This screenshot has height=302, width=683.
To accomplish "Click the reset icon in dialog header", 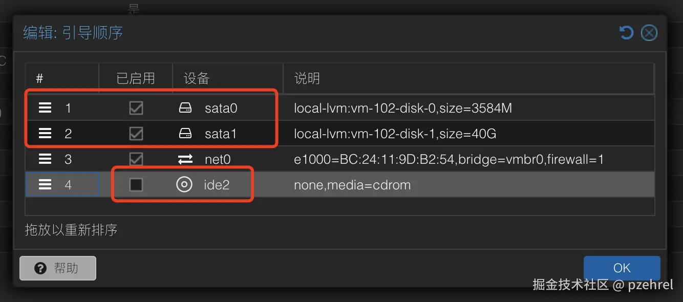I will tap(626, 33).
